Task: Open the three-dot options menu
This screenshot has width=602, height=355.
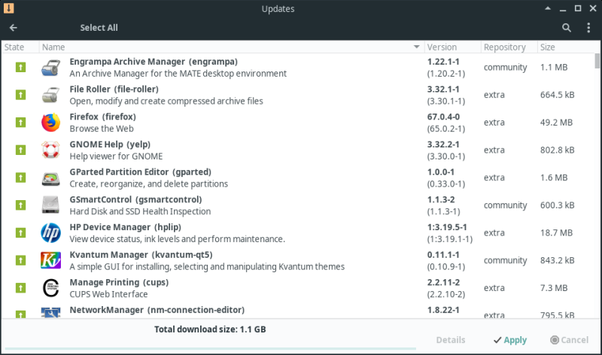Action: tap(588, 28)
